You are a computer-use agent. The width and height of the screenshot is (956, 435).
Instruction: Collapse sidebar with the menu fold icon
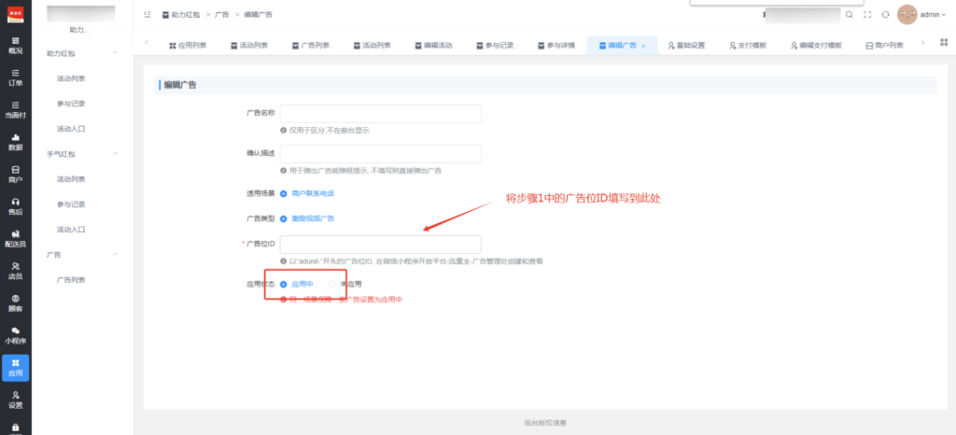click(149, 16)
